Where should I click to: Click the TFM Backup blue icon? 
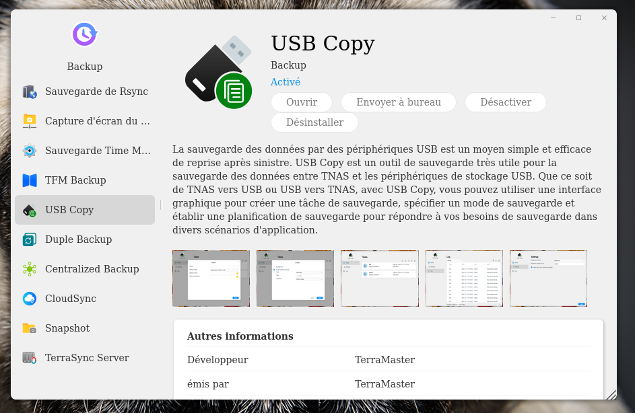coord(30,180)
